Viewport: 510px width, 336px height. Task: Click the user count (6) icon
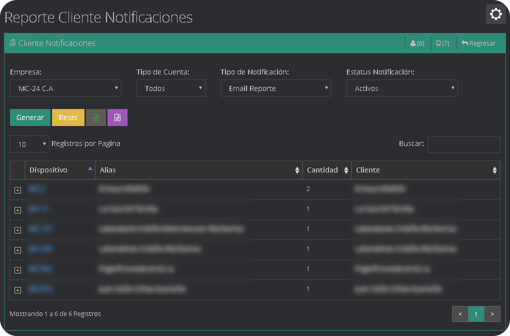pos(417,43)
